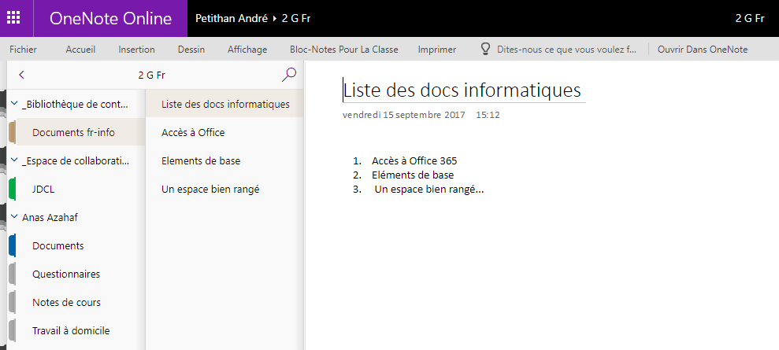Open Documents section under Anas Azahaf
The width and height of the screenshot is (779, 350).
point(58,246)
